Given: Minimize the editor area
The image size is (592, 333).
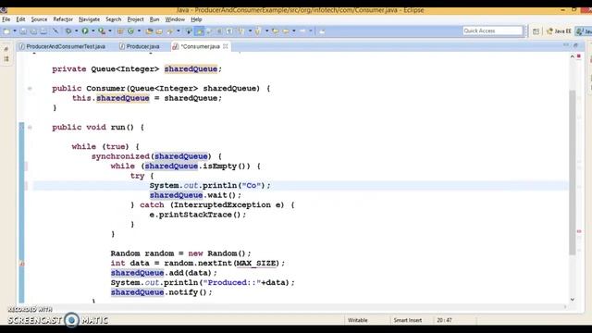Looking at the screenshot, I should point(565,45).
